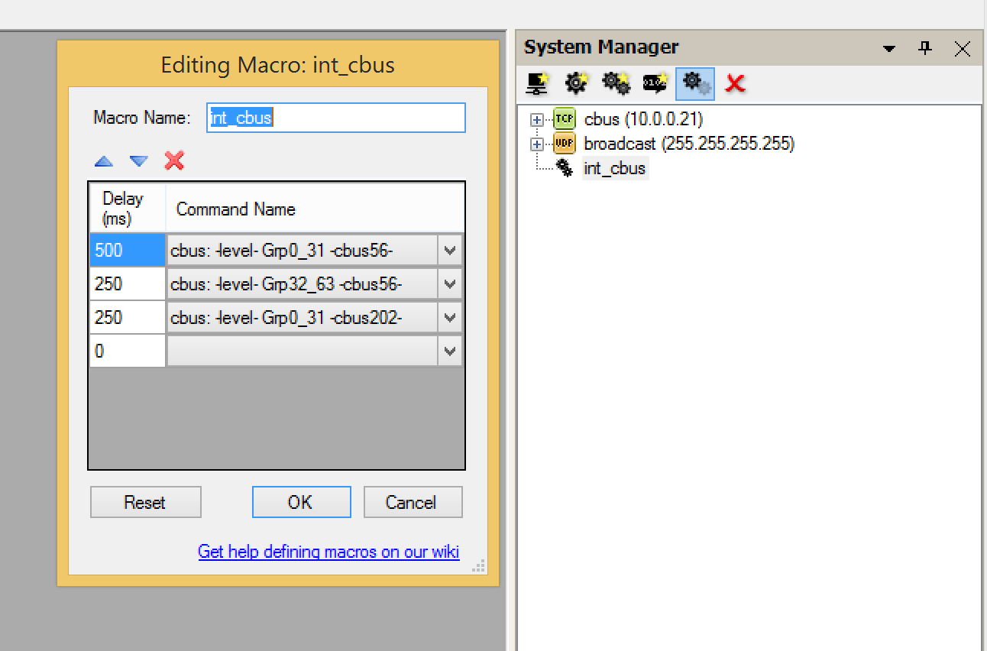Open the empty command dropdown on last row
The width and height of the screenshot is (987, 651).
click(450, 351)
